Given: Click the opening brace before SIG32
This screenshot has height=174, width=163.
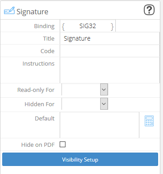Looking at the screenshot, I should click(x=63, y=27).
